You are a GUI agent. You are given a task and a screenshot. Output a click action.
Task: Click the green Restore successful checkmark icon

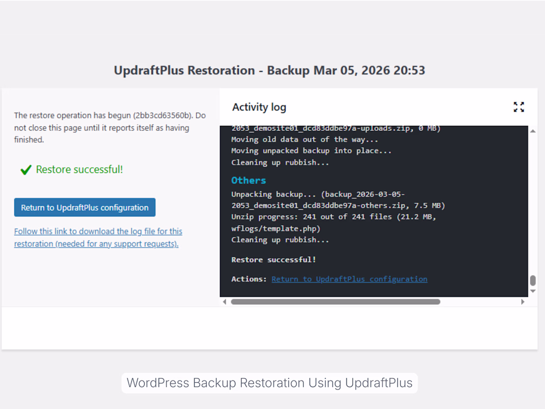(x=26, y=170)
